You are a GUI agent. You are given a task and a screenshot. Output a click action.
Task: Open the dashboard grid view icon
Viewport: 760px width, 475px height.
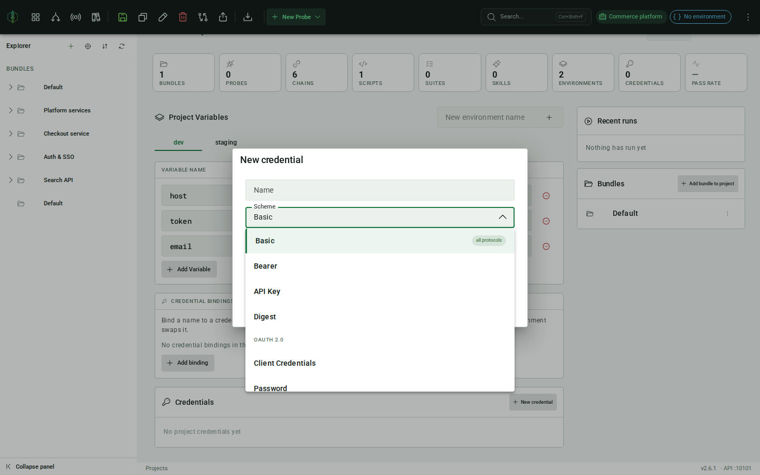coord(35,17)
